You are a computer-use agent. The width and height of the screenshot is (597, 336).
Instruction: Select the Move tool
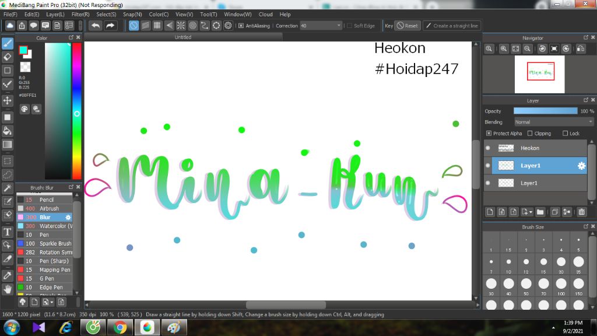pos(7,100)
